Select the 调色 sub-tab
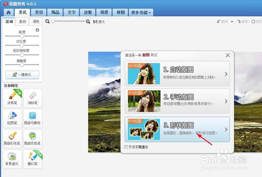 pyautogui.click(x=36, y=21)
